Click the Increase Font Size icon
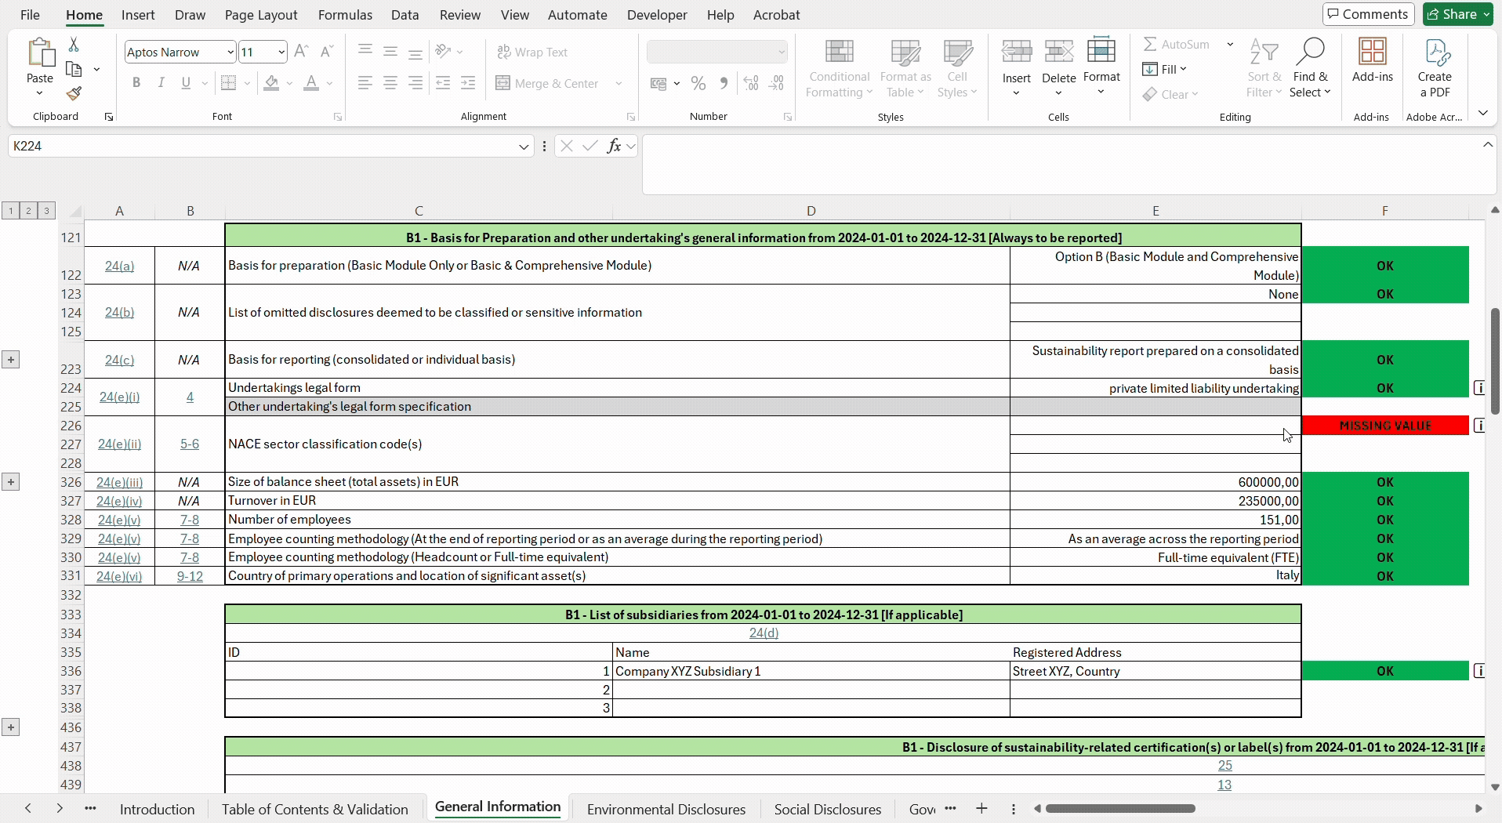1502x823 pixels. click(x=301, y=52)
